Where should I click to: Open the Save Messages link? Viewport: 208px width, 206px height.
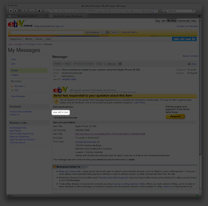[x=18, y=96]
